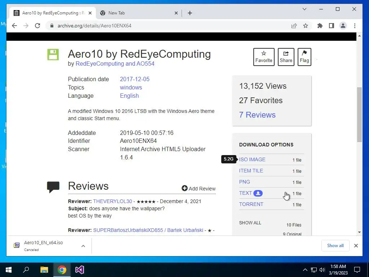Open reviewer THEVERYLOL30 profile

click(112, 201)
